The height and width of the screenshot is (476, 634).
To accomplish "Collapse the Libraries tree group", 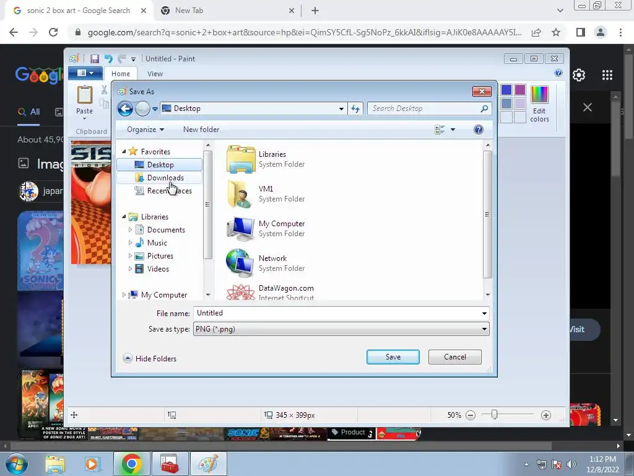I will click(x=124, y=216).
